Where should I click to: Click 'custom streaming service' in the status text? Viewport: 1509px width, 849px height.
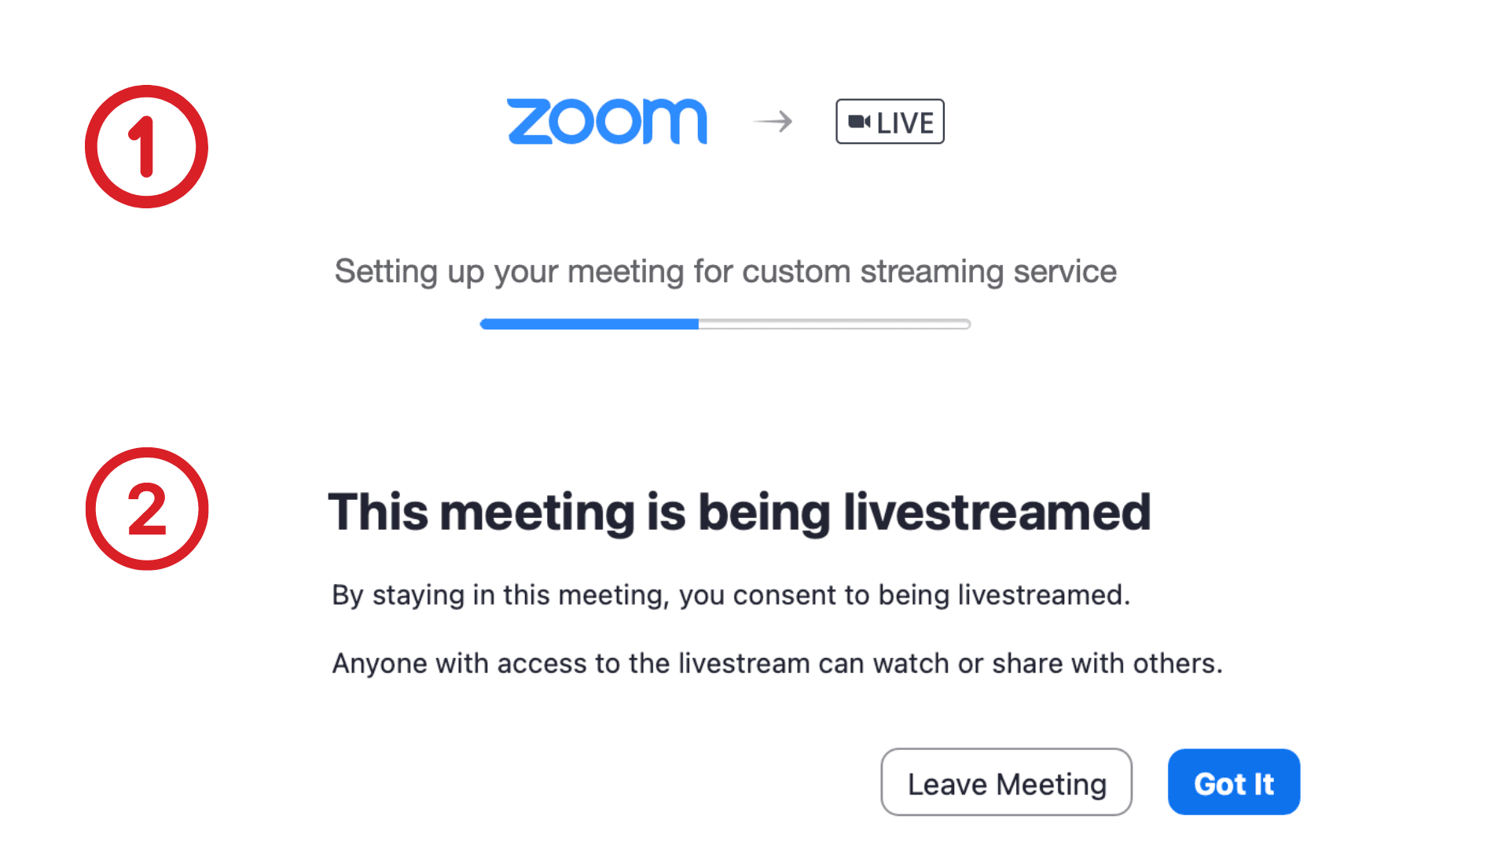929,272
